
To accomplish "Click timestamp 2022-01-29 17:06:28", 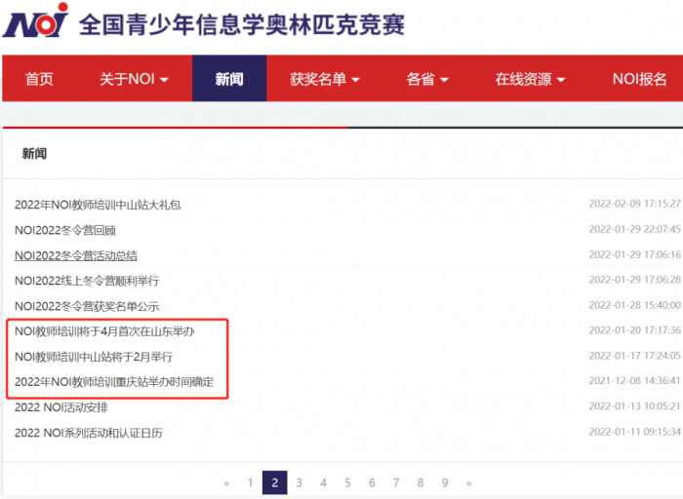I will pyautogui.click(x=634, y=280).
